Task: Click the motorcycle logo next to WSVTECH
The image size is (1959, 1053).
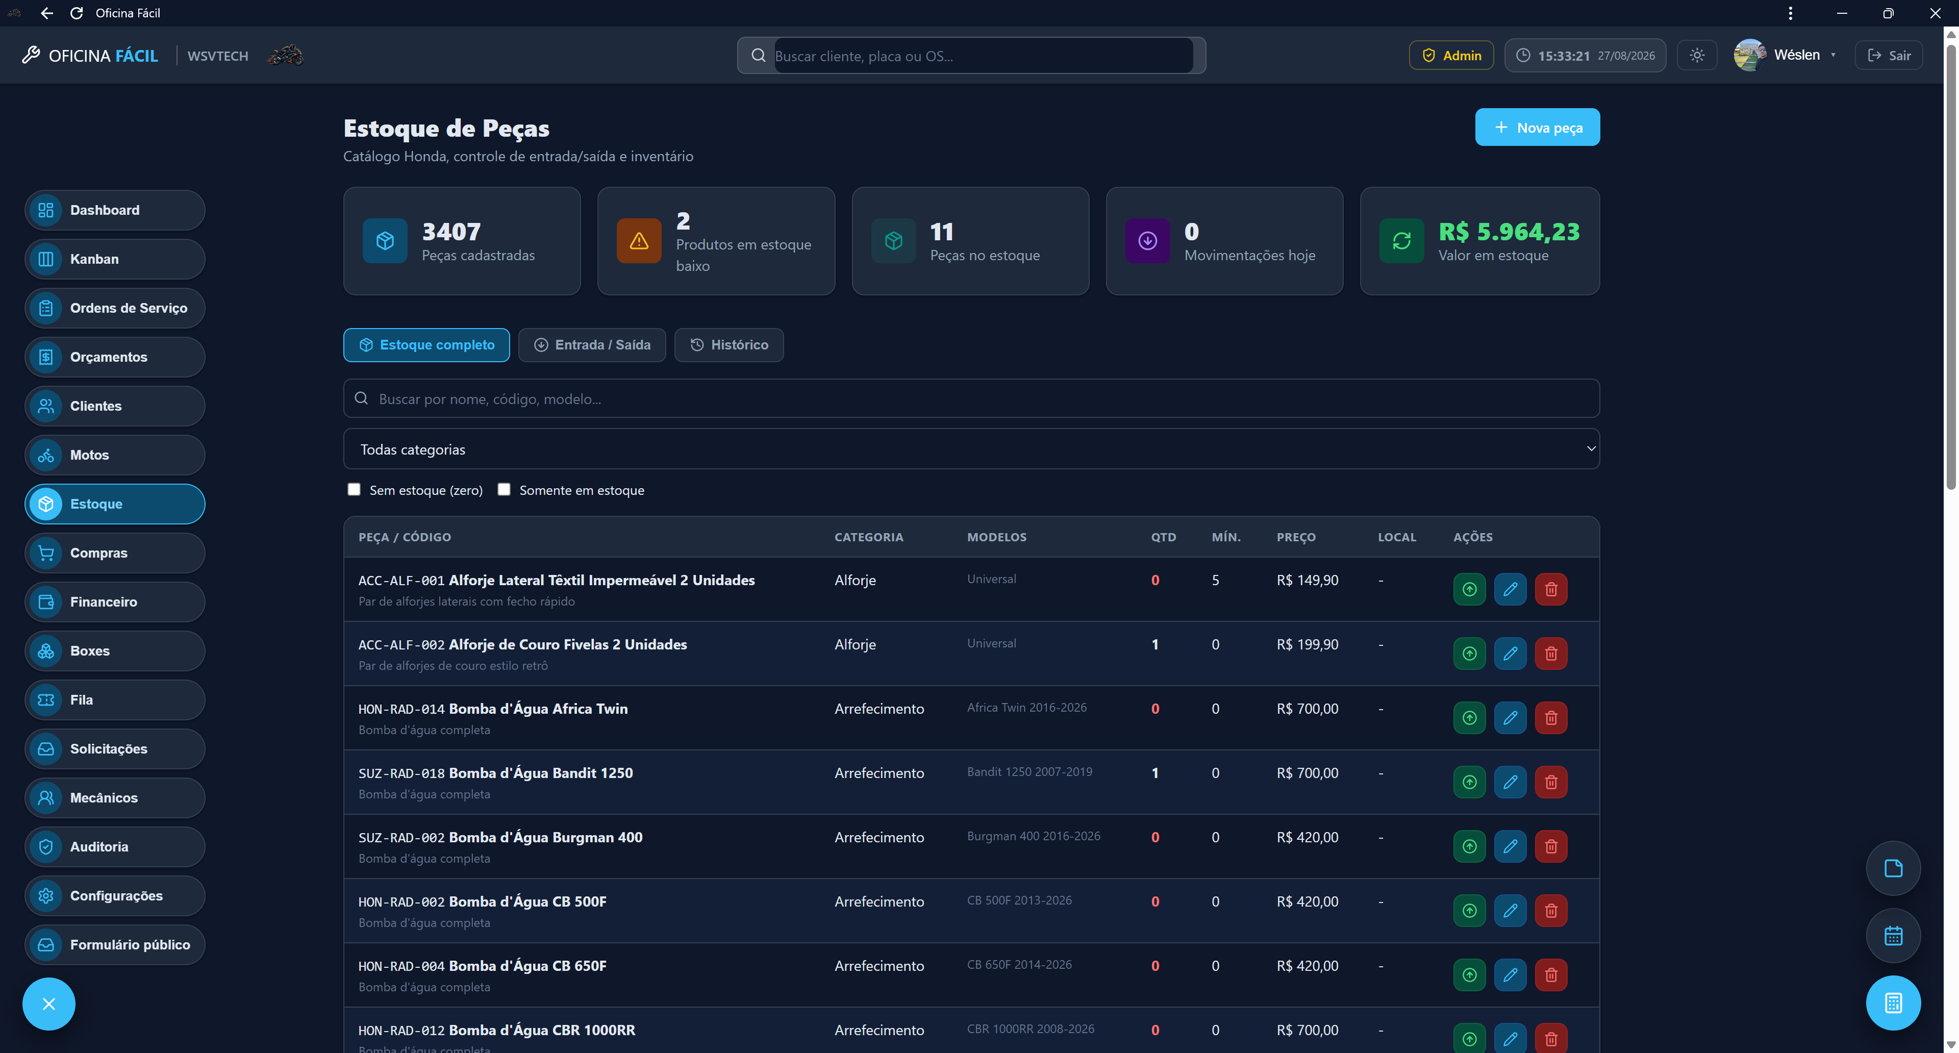Action: click(x=285, y=56)
